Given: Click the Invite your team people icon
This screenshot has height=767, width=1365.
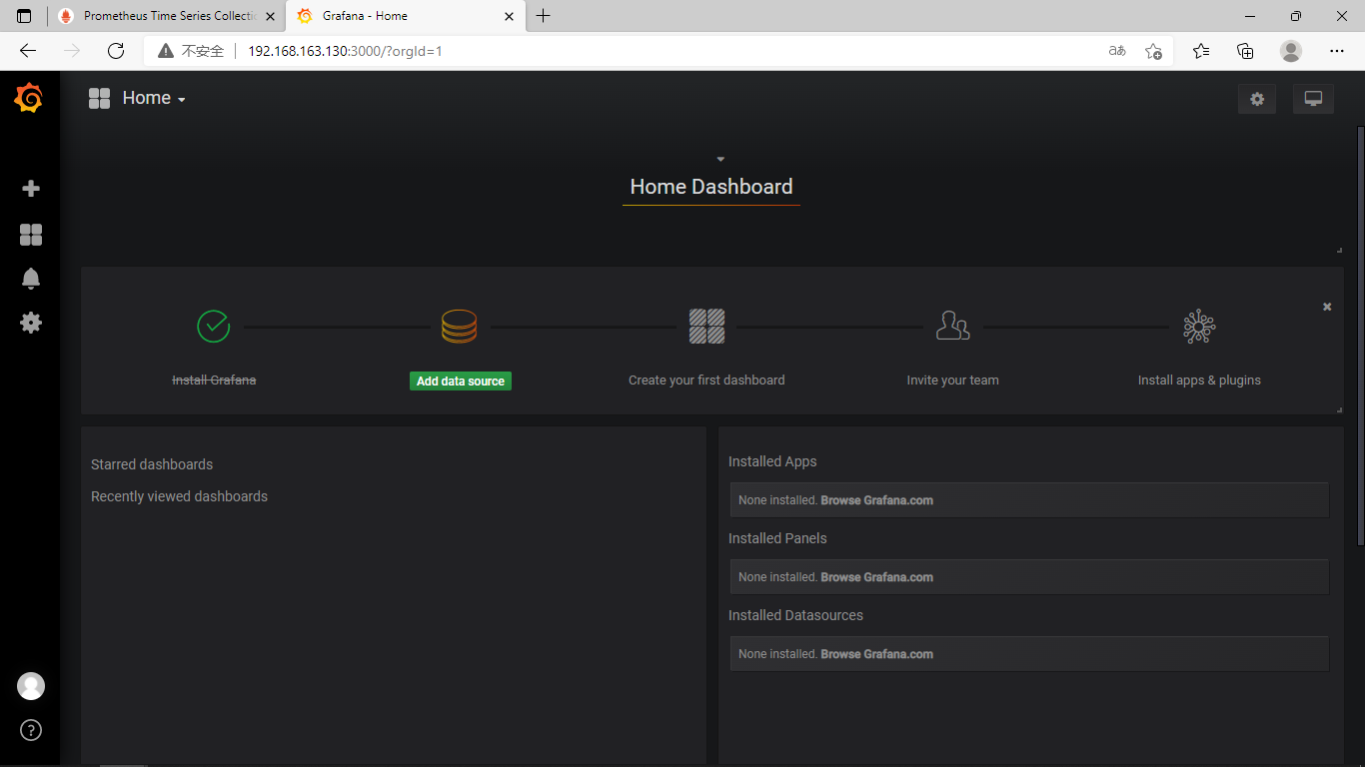Looking at the screenshot, I should (x=952, y=326).
